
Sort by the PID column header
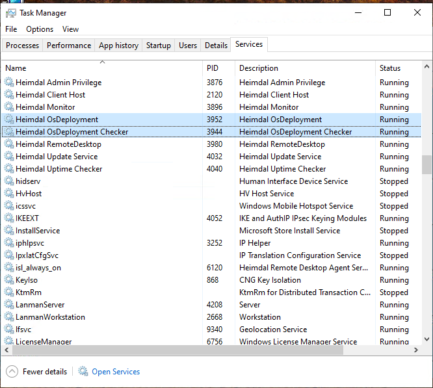pyautogui.click(x=218, y=68)
